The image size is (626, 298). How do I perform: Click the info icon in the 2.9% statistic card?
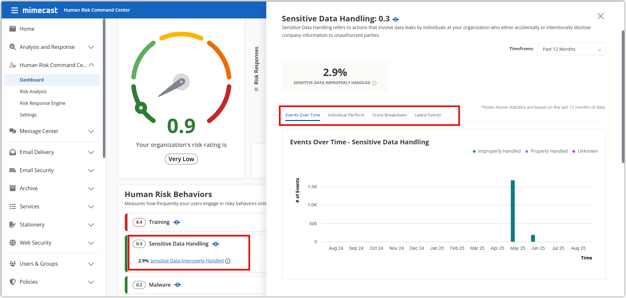pos(374,83)
